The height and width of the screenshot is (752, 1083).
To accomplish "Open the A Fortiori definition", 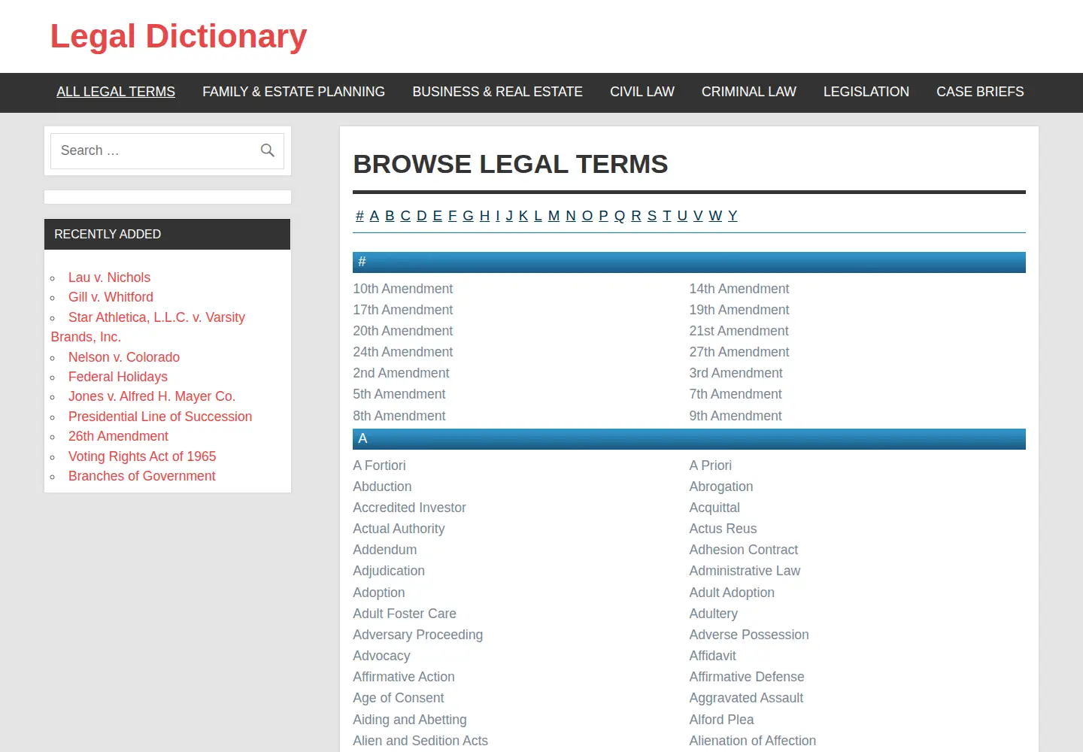I will click(380, 465).
